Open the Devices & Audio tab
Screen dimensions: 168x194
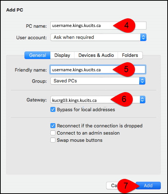[96, 55]
